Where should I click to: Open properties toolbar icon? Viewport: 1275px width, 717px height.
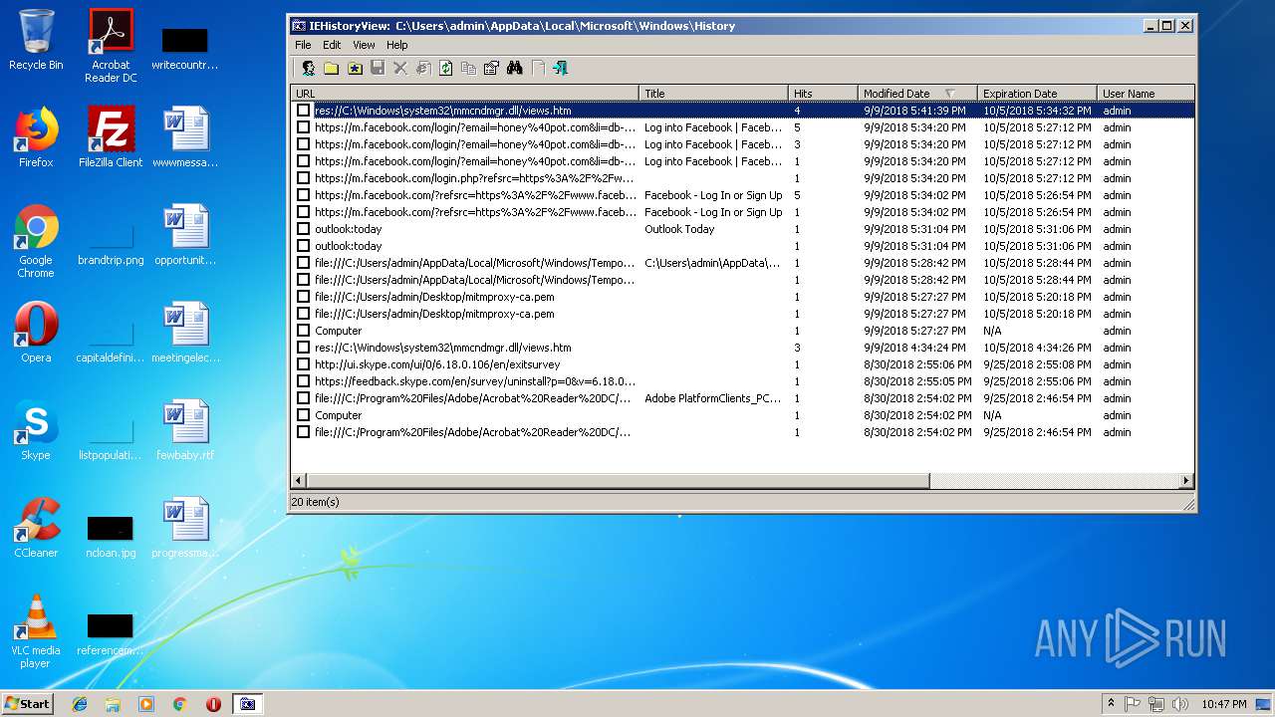pyautogui.click(x=491, y=68)
